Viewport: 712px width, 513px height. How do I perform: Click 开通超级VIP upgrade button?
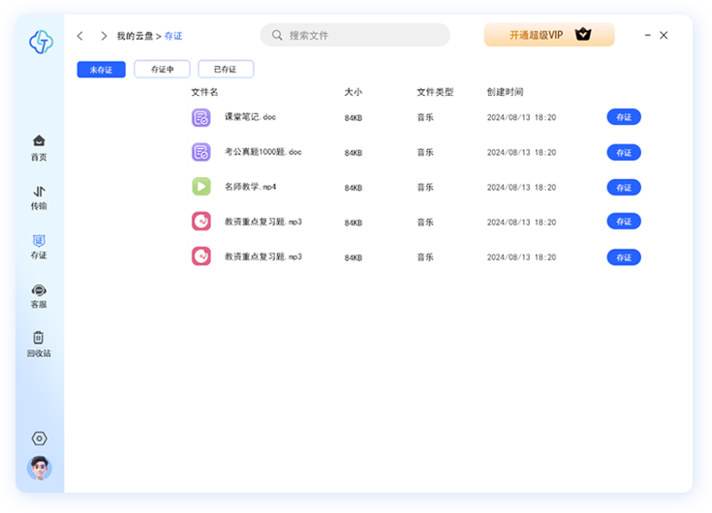549,35
